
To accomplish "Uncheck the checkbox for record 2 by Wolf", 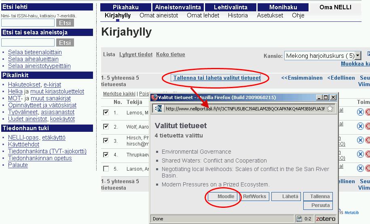I will [106, 127].
